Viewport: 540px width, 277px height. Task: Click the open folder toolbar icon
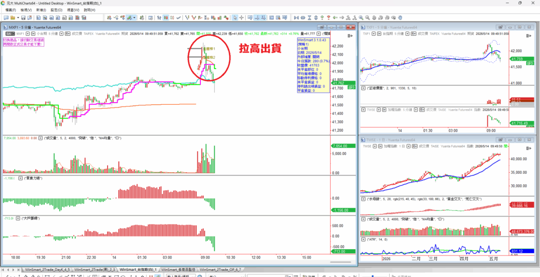click(13, 17)
